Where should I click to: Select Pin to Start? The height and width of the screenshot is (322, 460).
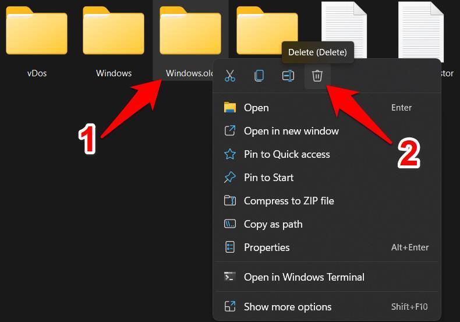click(x=268, y=178)
